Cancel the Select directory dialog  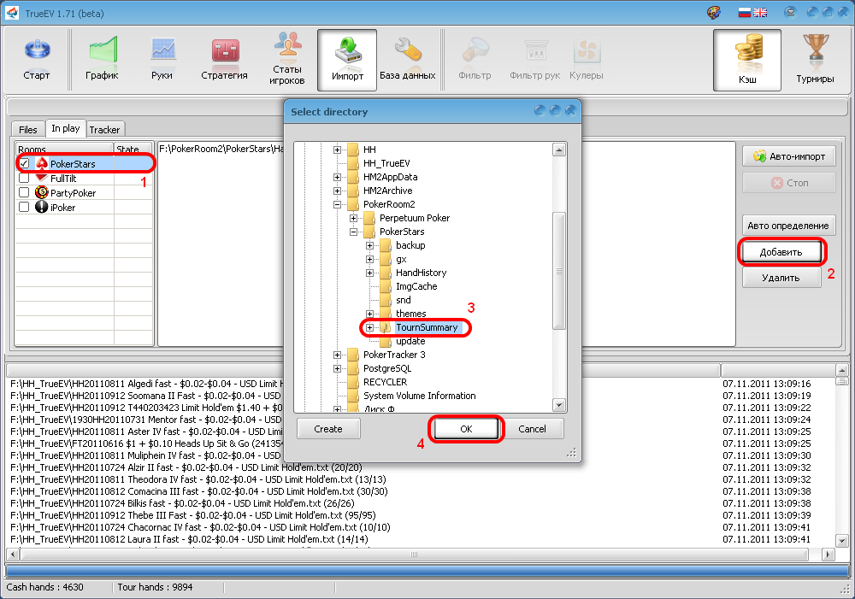(x=532, y=429)
